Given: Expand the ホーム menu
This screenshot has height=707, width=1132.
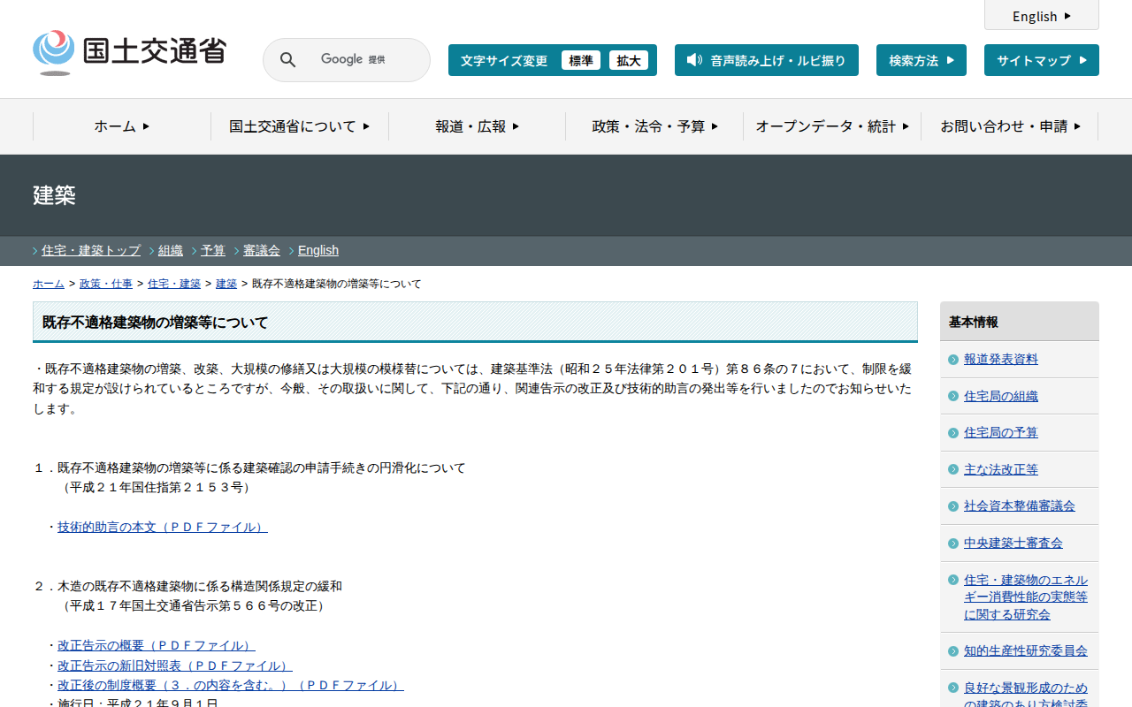Looking at the screenshot, I should tap(122, 126).
